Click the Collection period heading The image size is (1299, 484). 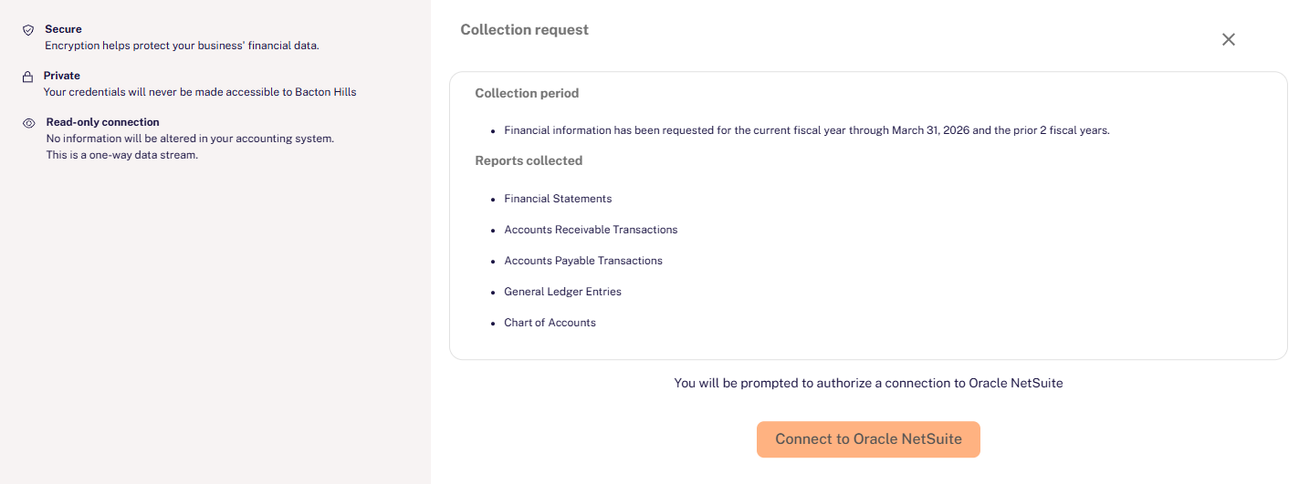pos(527,93)
